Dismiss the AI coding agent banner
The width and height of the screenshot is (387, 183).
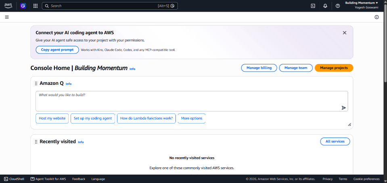point(345,33)
